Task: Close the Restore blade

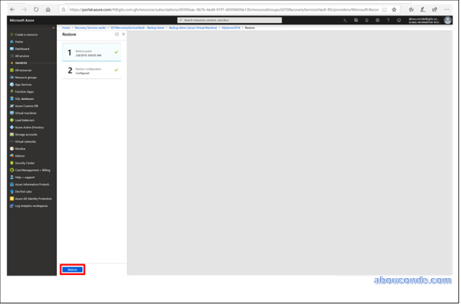Action: point(123,34)
